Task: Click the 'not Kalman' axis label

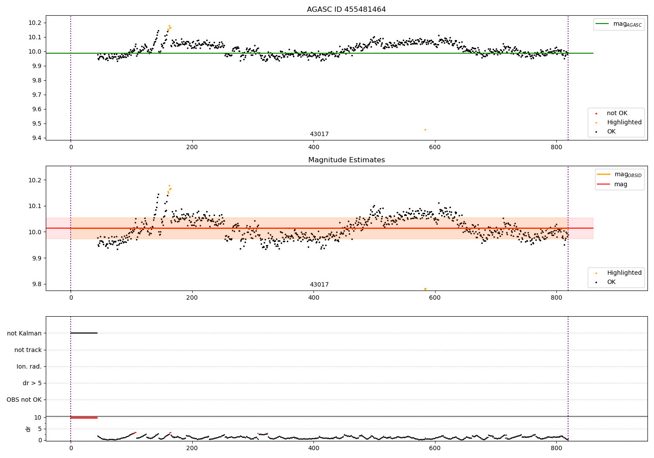Action: [x=24, y=333]
